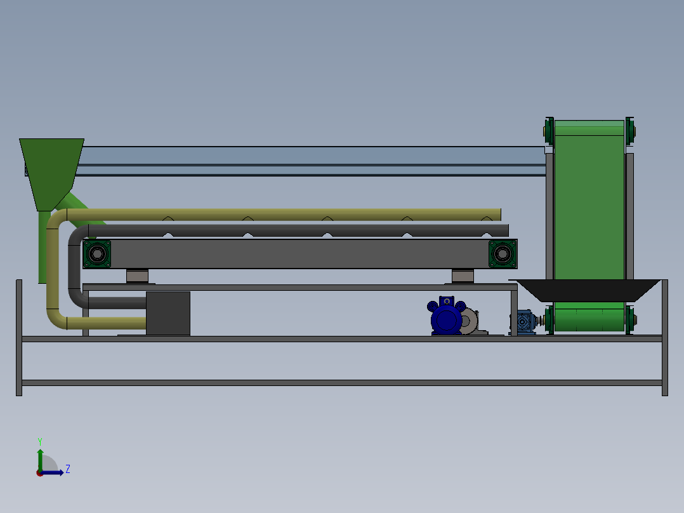The height and width of the screenshot is (513, 684).
Task: Select the blue Z axis arrow of the triad
Action: (53, 472)
